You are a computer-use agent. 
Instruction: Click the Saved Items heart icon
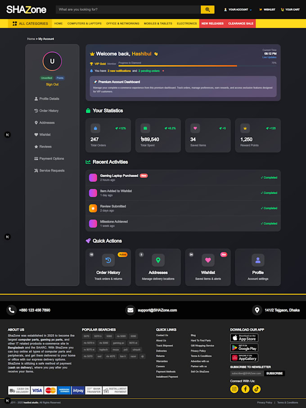tap(195, 128)
